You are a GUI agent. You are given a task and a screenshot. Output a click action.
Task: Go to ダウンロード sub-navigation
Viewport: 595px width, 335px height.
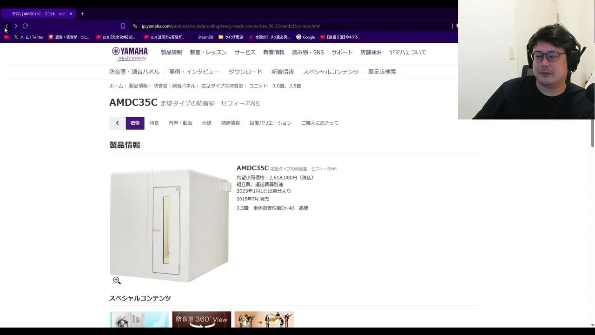(x=245, y=72)
